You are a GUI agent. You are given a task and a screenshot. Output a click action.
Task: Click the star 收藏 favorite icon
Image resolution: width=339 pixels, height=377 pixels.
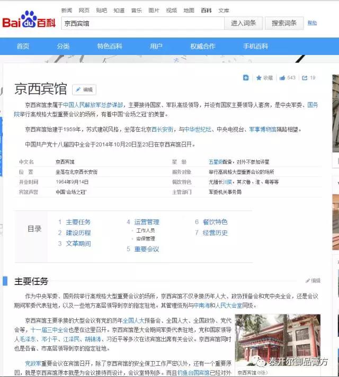(259, 78)
